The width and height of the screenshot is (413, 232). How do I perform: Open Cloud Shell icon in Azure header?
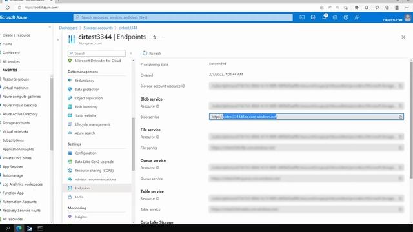(x=302, y=17)
